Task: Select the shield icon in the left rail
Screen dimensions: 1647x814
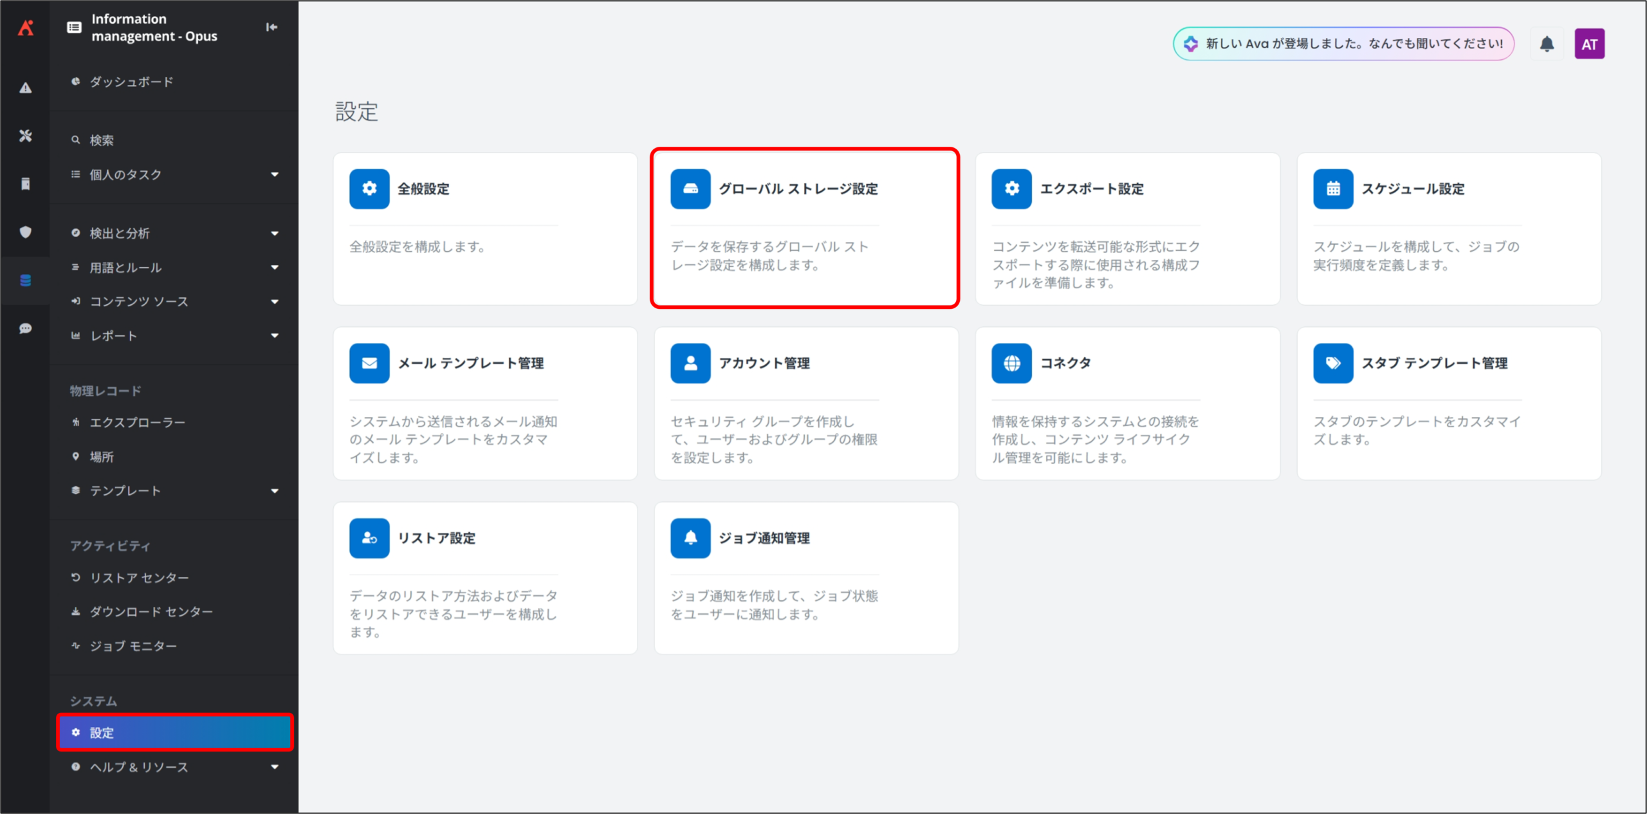Action: (26, 232)
